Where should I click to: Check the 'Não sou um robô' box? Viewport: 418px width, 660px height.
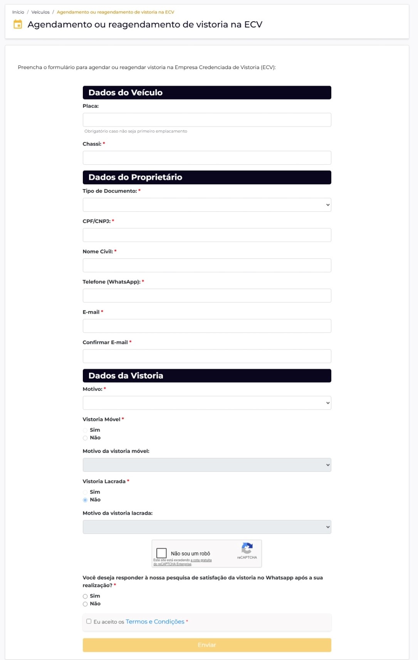(x=161, y=553)
